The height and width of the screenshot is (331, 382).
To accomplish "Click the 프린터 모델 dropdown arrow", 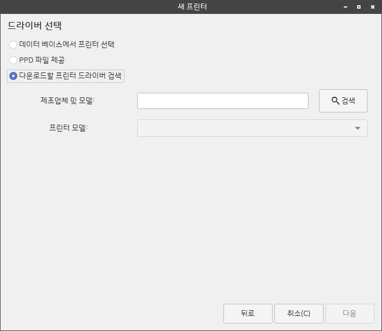I will [x=357, y=128].
